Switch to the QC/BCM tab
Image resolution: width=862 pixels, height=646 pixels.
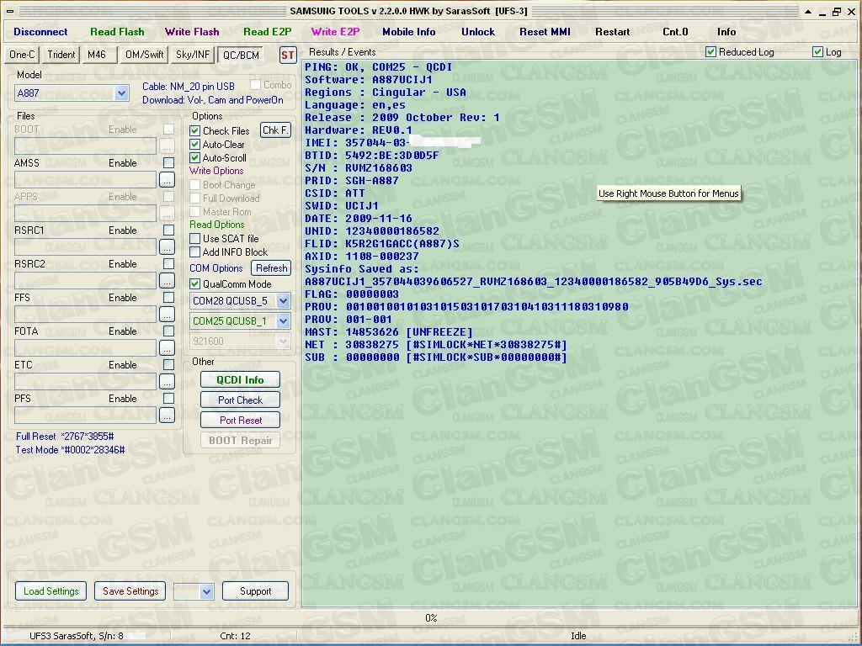click(x=241, y=56)
